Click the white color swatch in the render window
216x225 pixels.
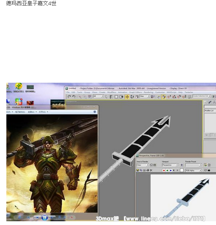tap(182, 170)
